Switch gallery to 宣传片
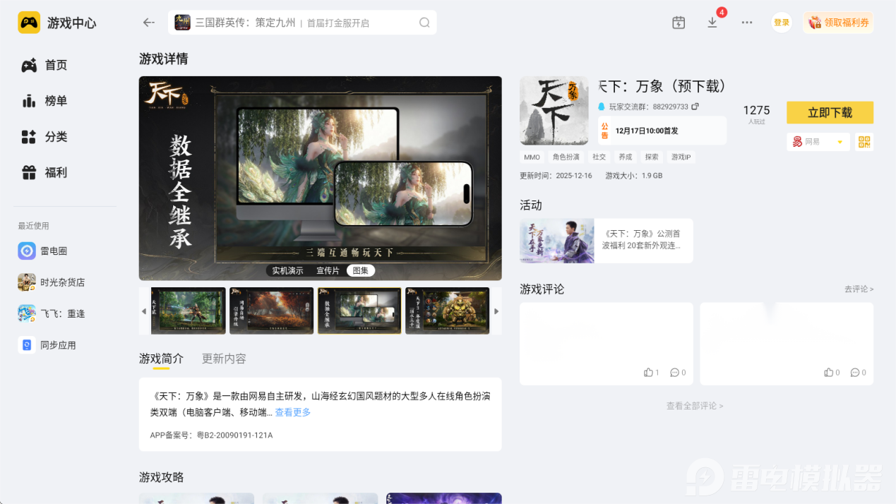 (x=328, y=270)
